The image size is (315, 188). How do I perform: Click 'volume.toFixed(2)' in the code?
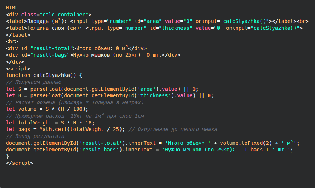click(246, 143)
